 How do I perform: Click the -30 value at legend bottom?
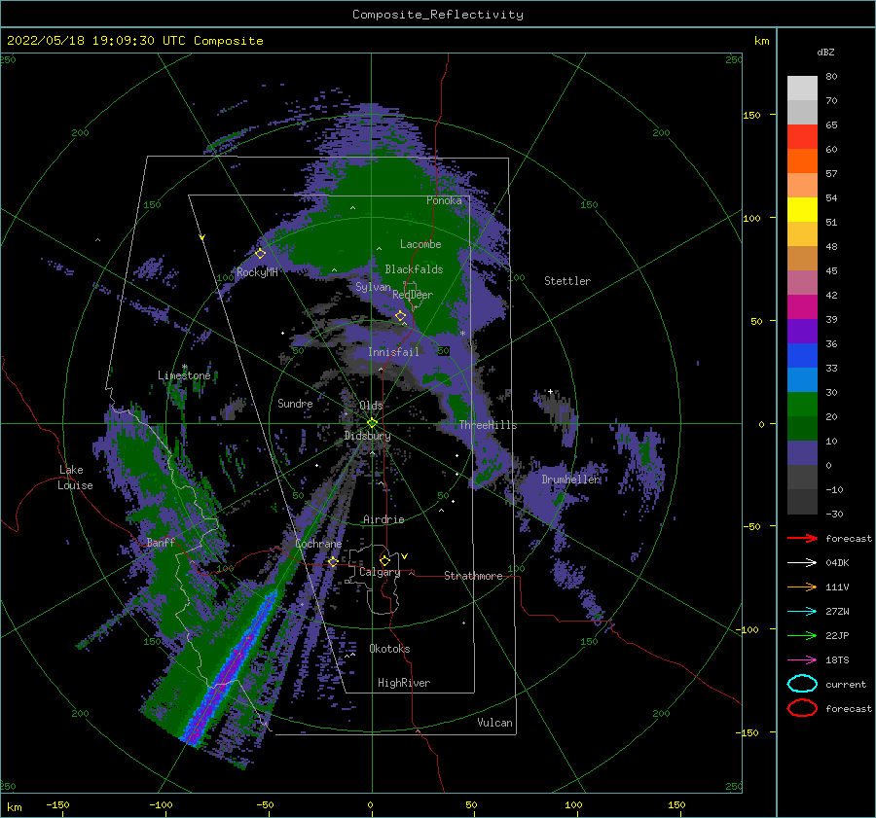(834, 514)
